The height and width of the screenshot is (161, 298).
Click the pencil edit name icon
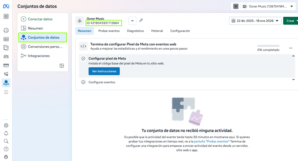coord(141,20)
